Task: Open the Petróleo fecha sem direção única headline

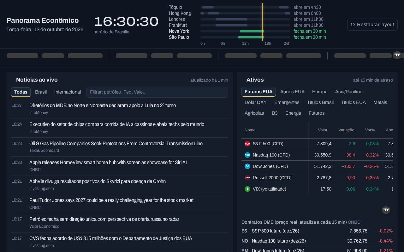Action: pyautogui.click(x=104, y=219)
